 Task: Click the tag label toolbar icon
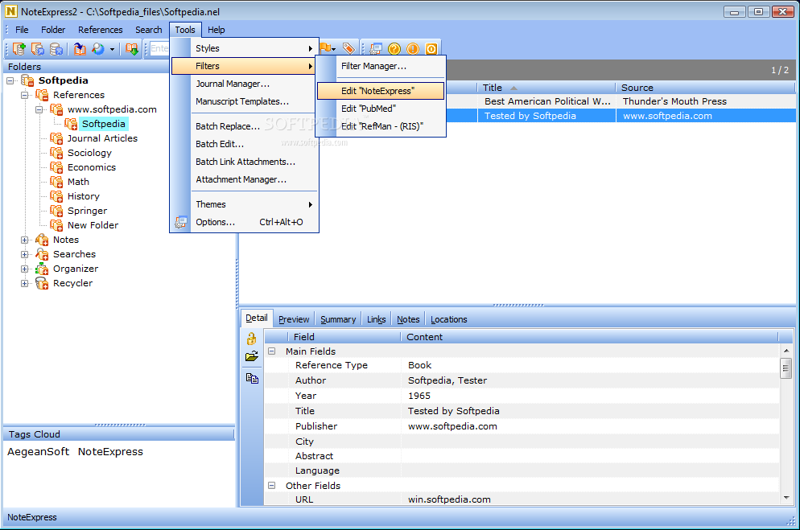point(348,48)
